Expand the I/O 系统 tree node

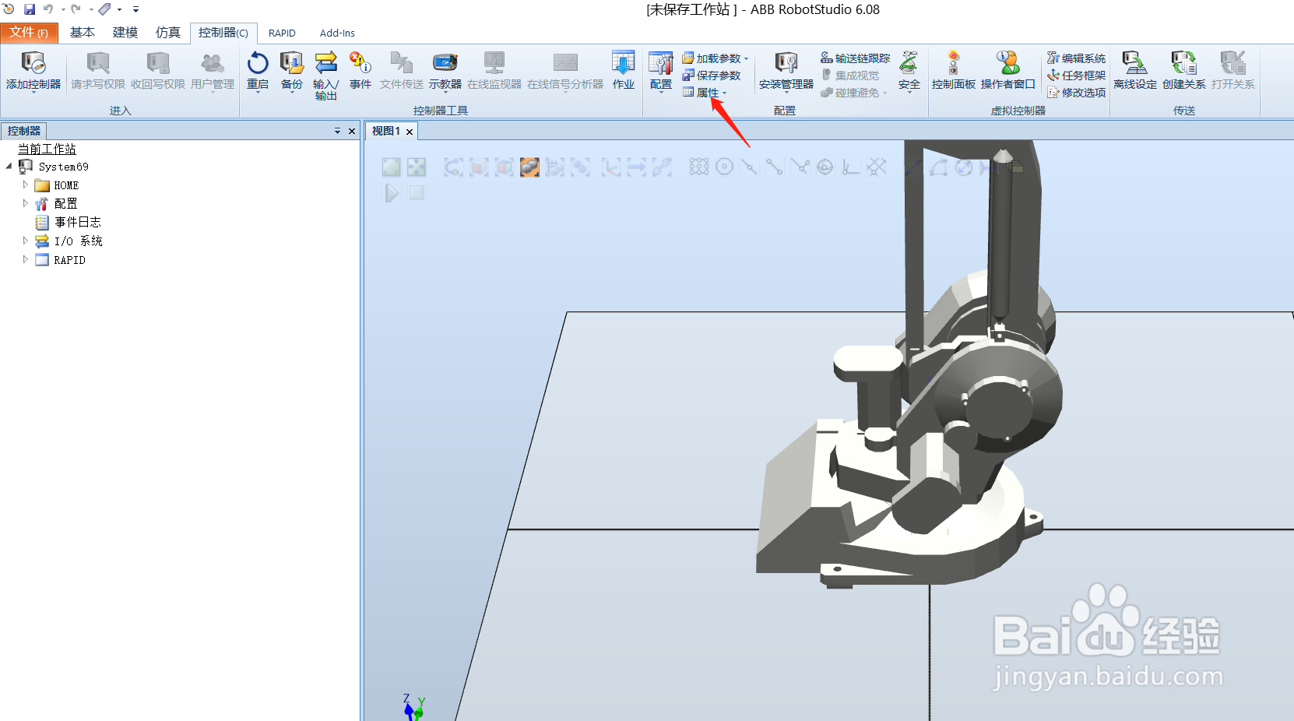pyautogui.click(x=25, y=241)
